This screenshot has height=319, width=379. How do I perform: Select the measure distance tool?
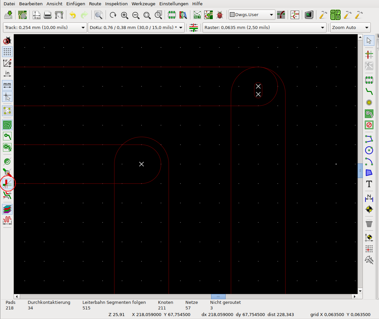369,260
